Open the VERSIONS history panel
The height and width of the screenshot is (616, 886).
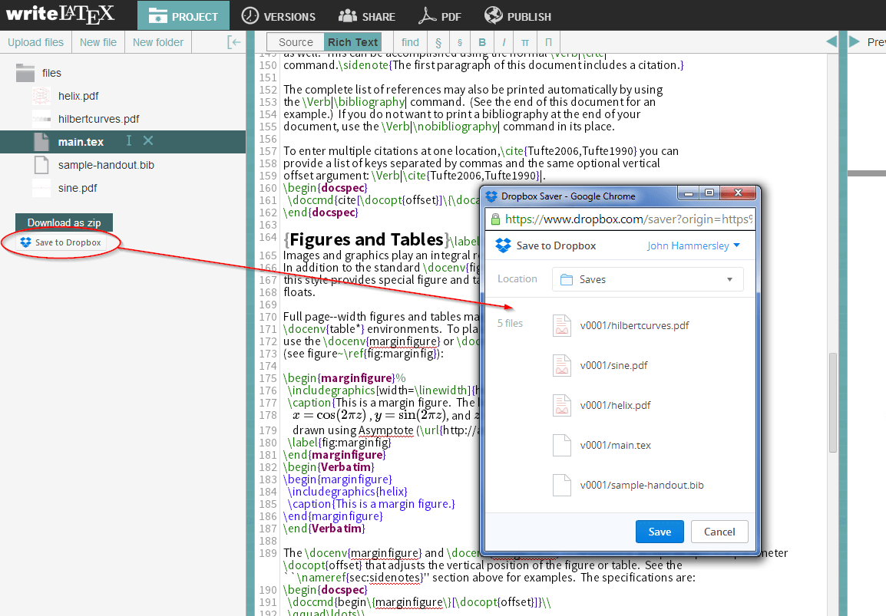click(279, 15)
